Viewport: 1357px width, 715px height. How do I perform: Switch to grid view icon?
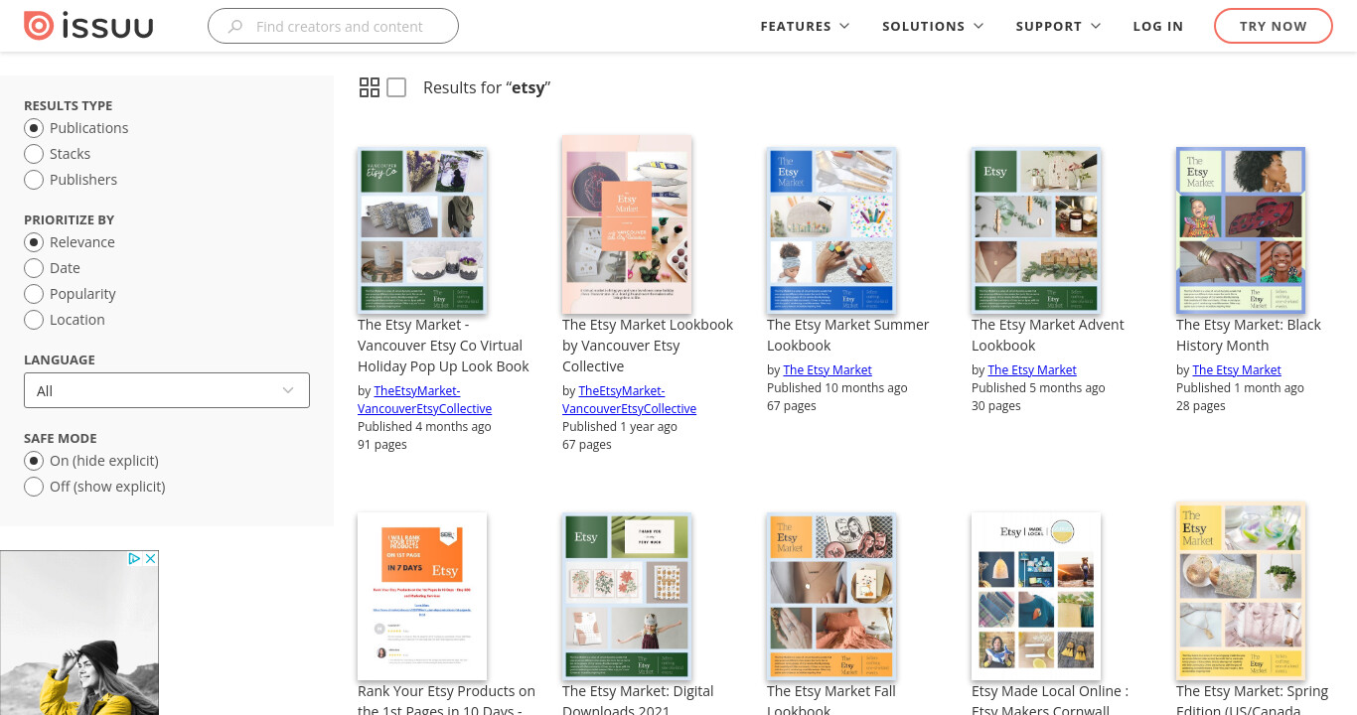370,87
